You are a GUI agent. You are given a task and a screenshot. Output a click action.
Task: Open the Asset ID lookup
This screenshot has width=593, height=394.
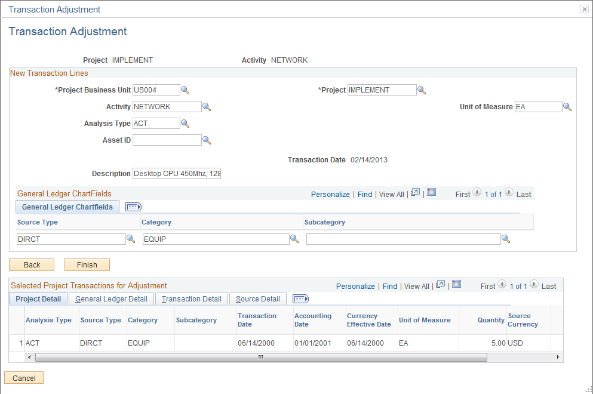pos(207,140)
